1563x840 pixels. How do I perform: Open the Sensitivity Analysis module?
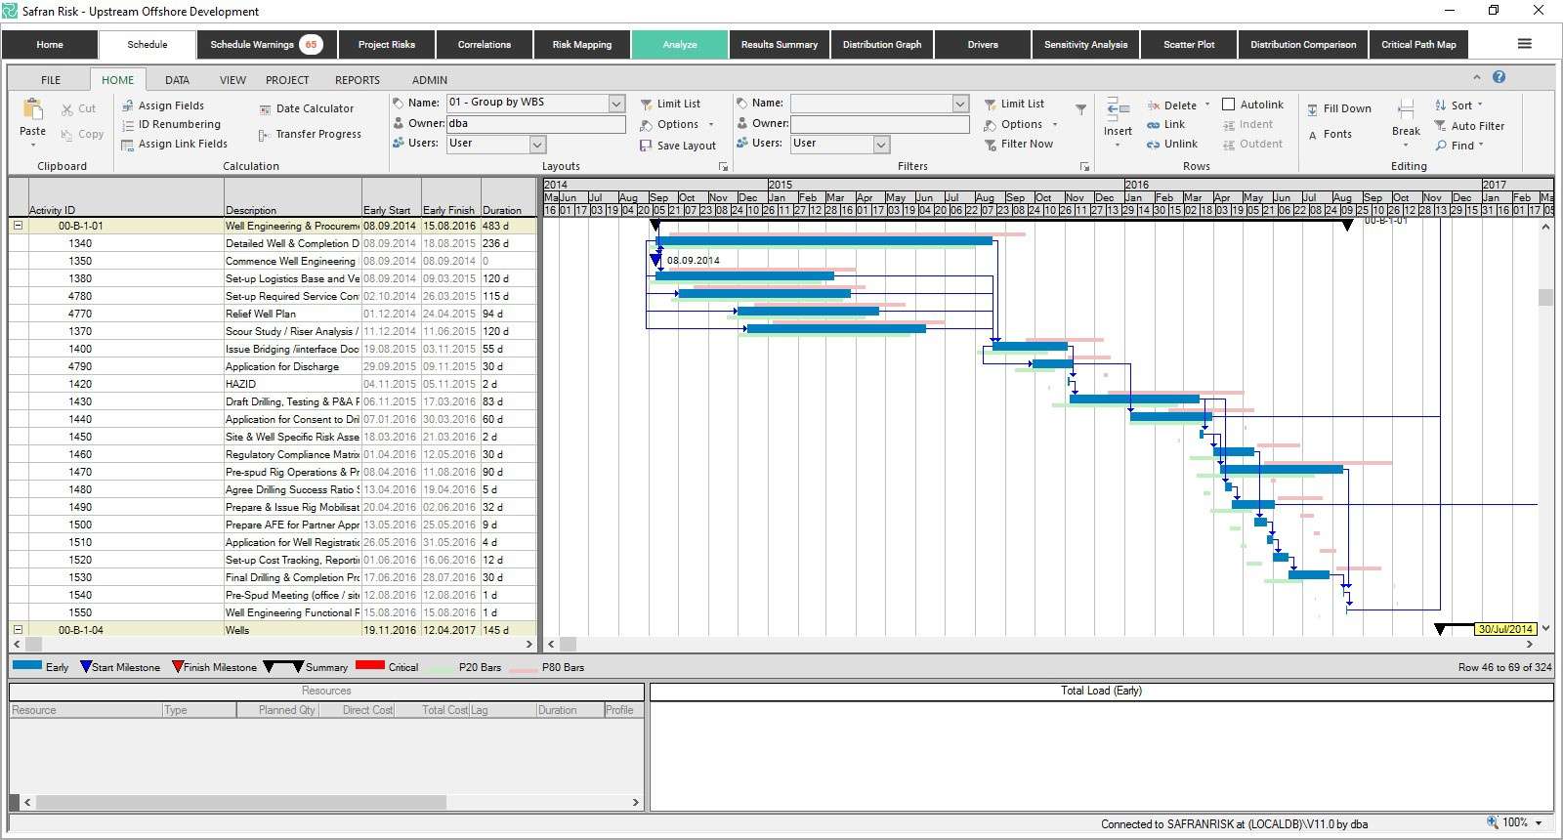coord(1085,45)
